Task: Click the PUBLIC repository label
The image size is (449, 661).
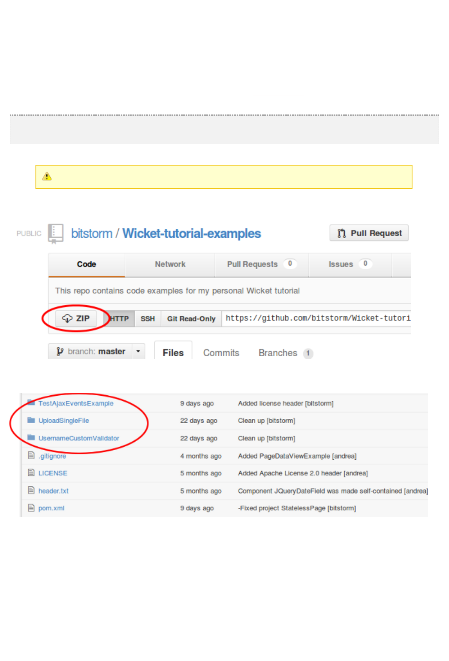Action: [x=29, y=233]
